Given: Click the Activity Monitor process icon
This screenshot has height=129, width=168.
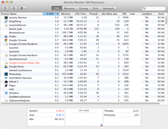Looking at the screenshot, I should click(6, 17).
